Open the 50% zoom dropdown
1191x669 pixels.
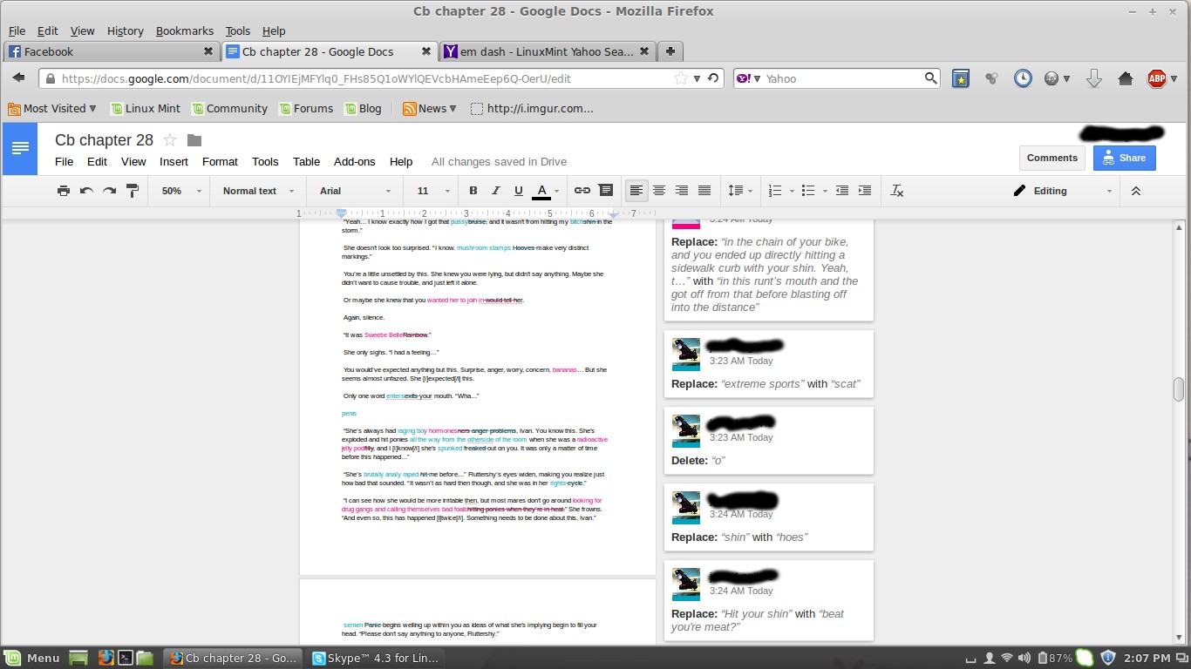pos(180,191)
